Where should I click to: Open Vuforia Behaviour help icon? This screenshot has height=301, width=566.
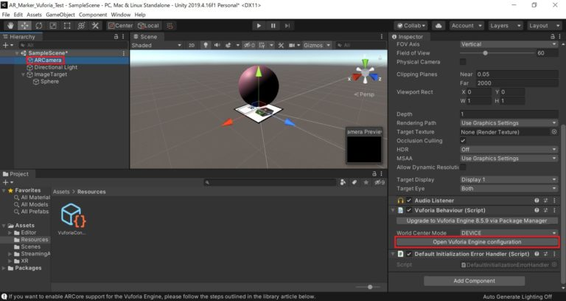(x=537, y=210)
